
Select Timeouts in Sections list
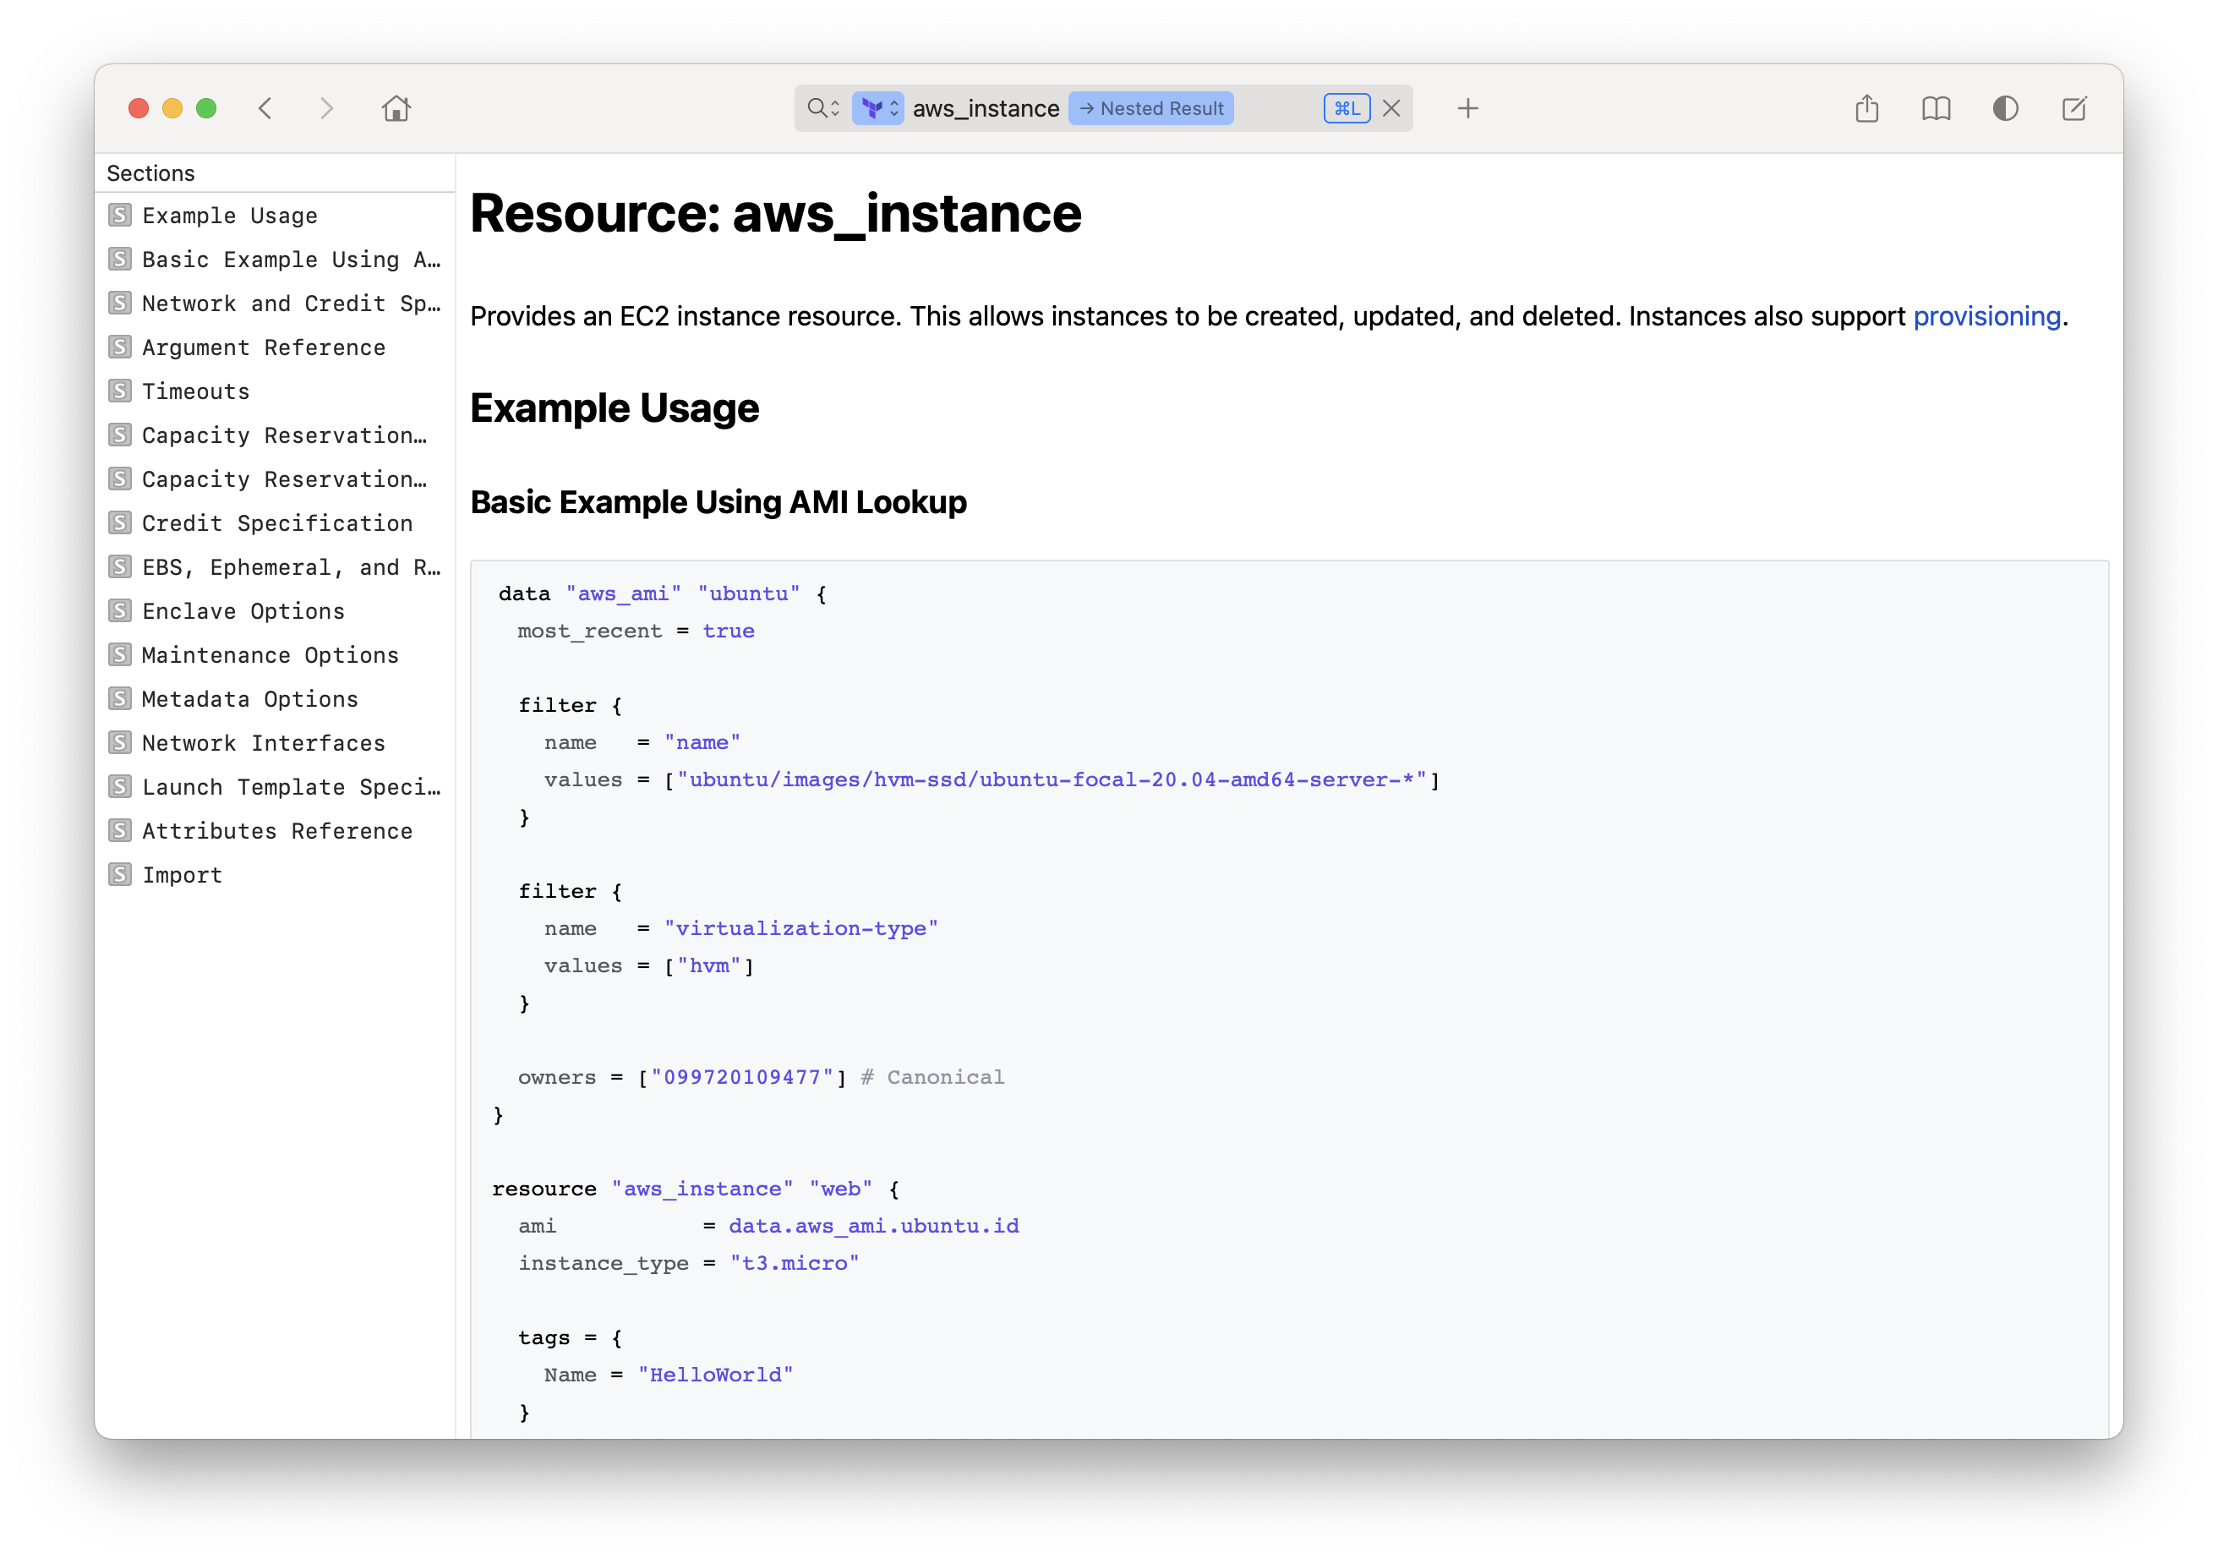(195, 391)
